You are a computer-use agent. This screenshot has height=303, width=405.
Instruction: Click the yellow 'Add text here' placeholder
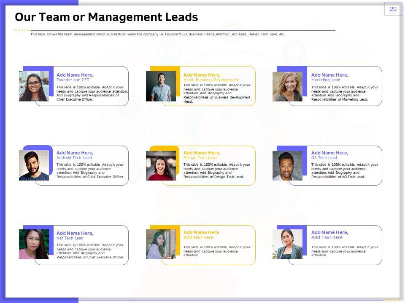[198, 237]
